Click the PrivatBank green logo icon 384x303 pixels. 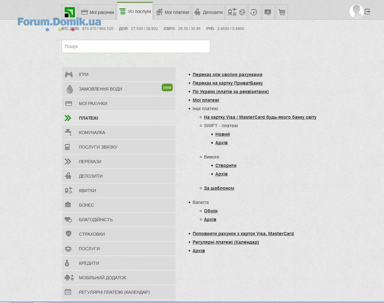[x=69, y=12]
